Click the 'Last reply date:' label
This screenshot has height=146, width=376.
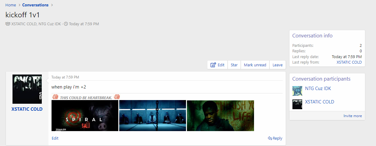(x=306, y=57)
